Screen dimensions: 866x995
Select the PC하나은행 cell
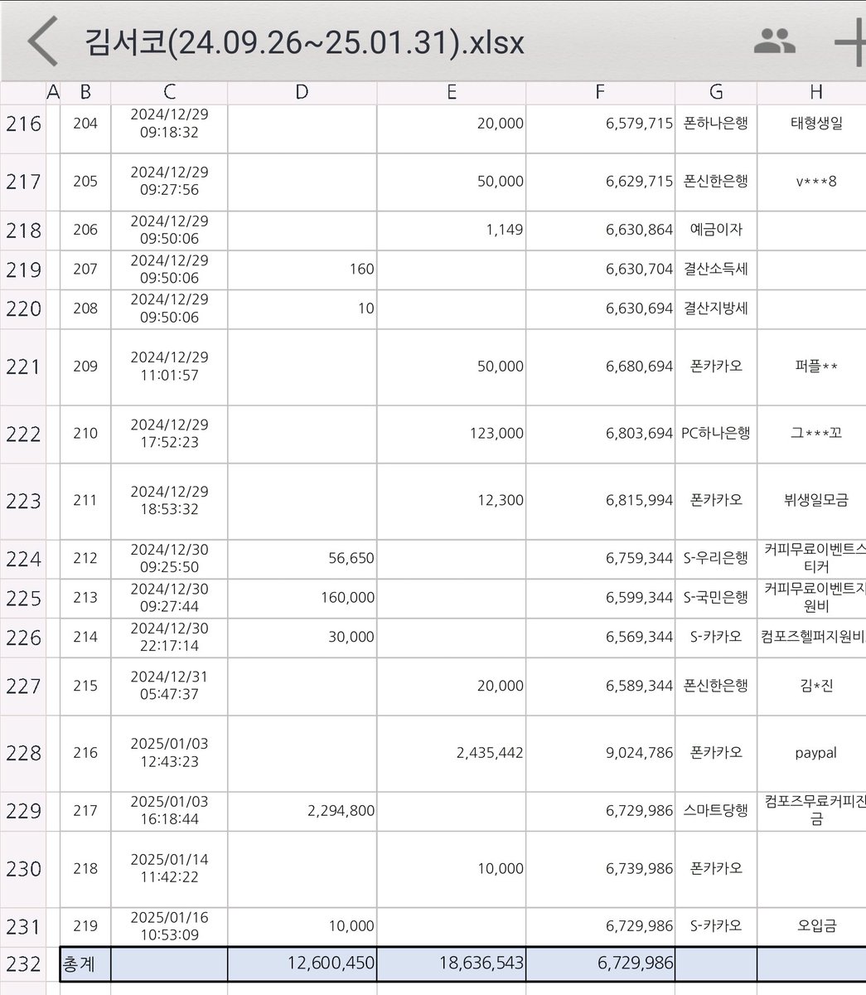(716, 434)
